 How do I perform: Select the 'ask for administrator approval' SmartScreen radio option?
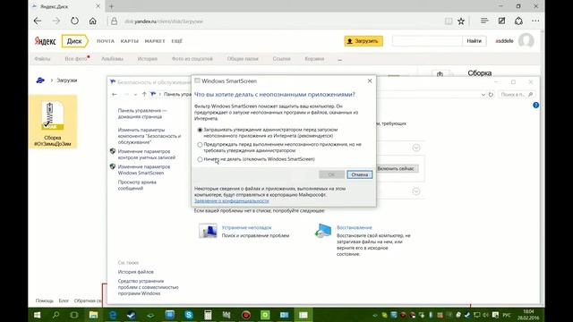(200, 130)
